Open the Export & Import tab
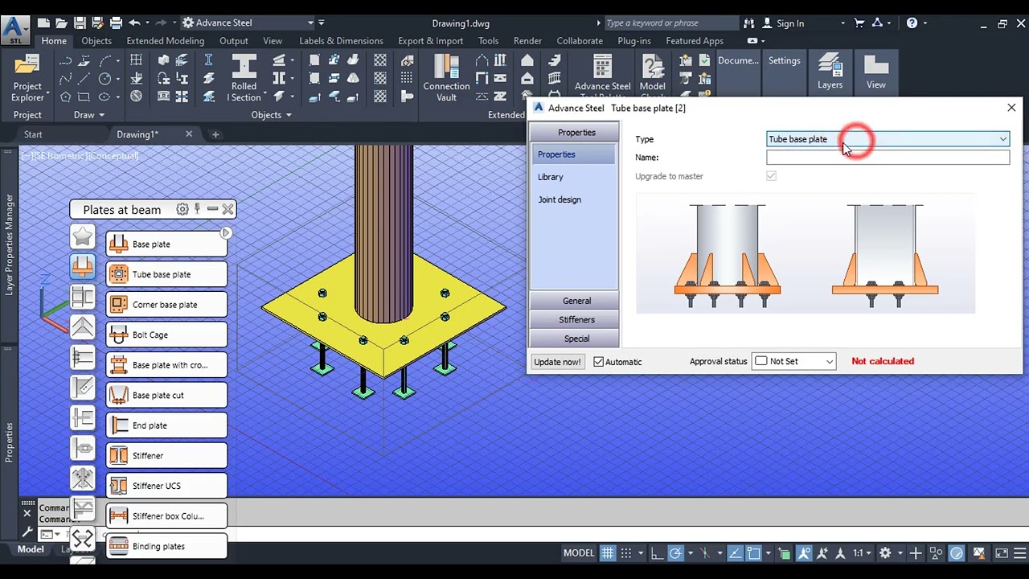Image resolution: width=1029 pixels, height=579 pixels. pyautogui.click(x=430, y=40)
